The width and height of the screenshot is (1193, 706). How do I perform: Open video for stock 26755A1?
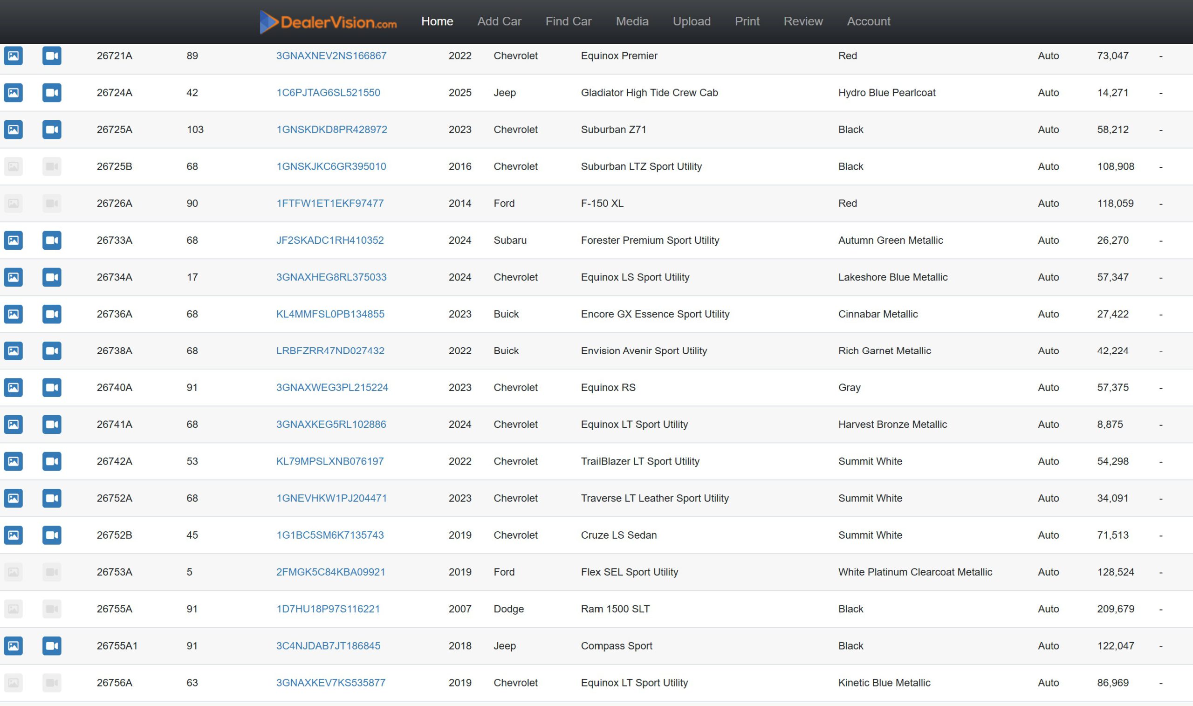click(52, 645)
